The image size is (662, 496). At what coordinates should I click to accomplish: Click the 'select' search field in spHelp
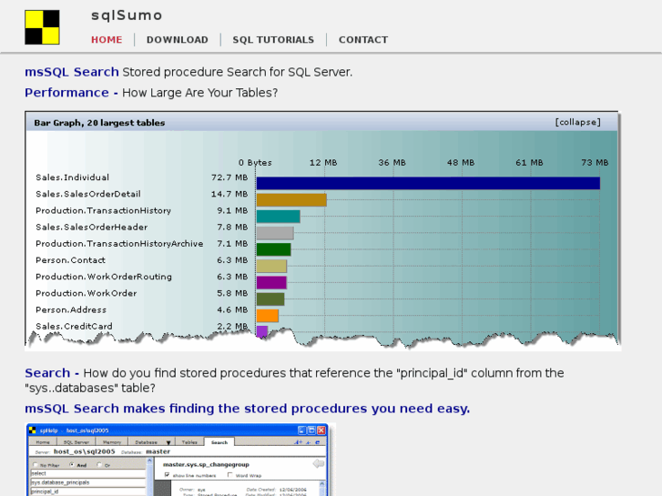88,473
